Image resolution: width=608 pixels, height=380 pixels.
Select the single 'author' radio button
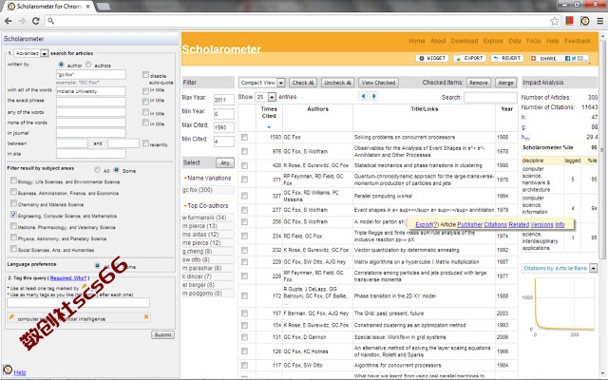pos(61,65)
